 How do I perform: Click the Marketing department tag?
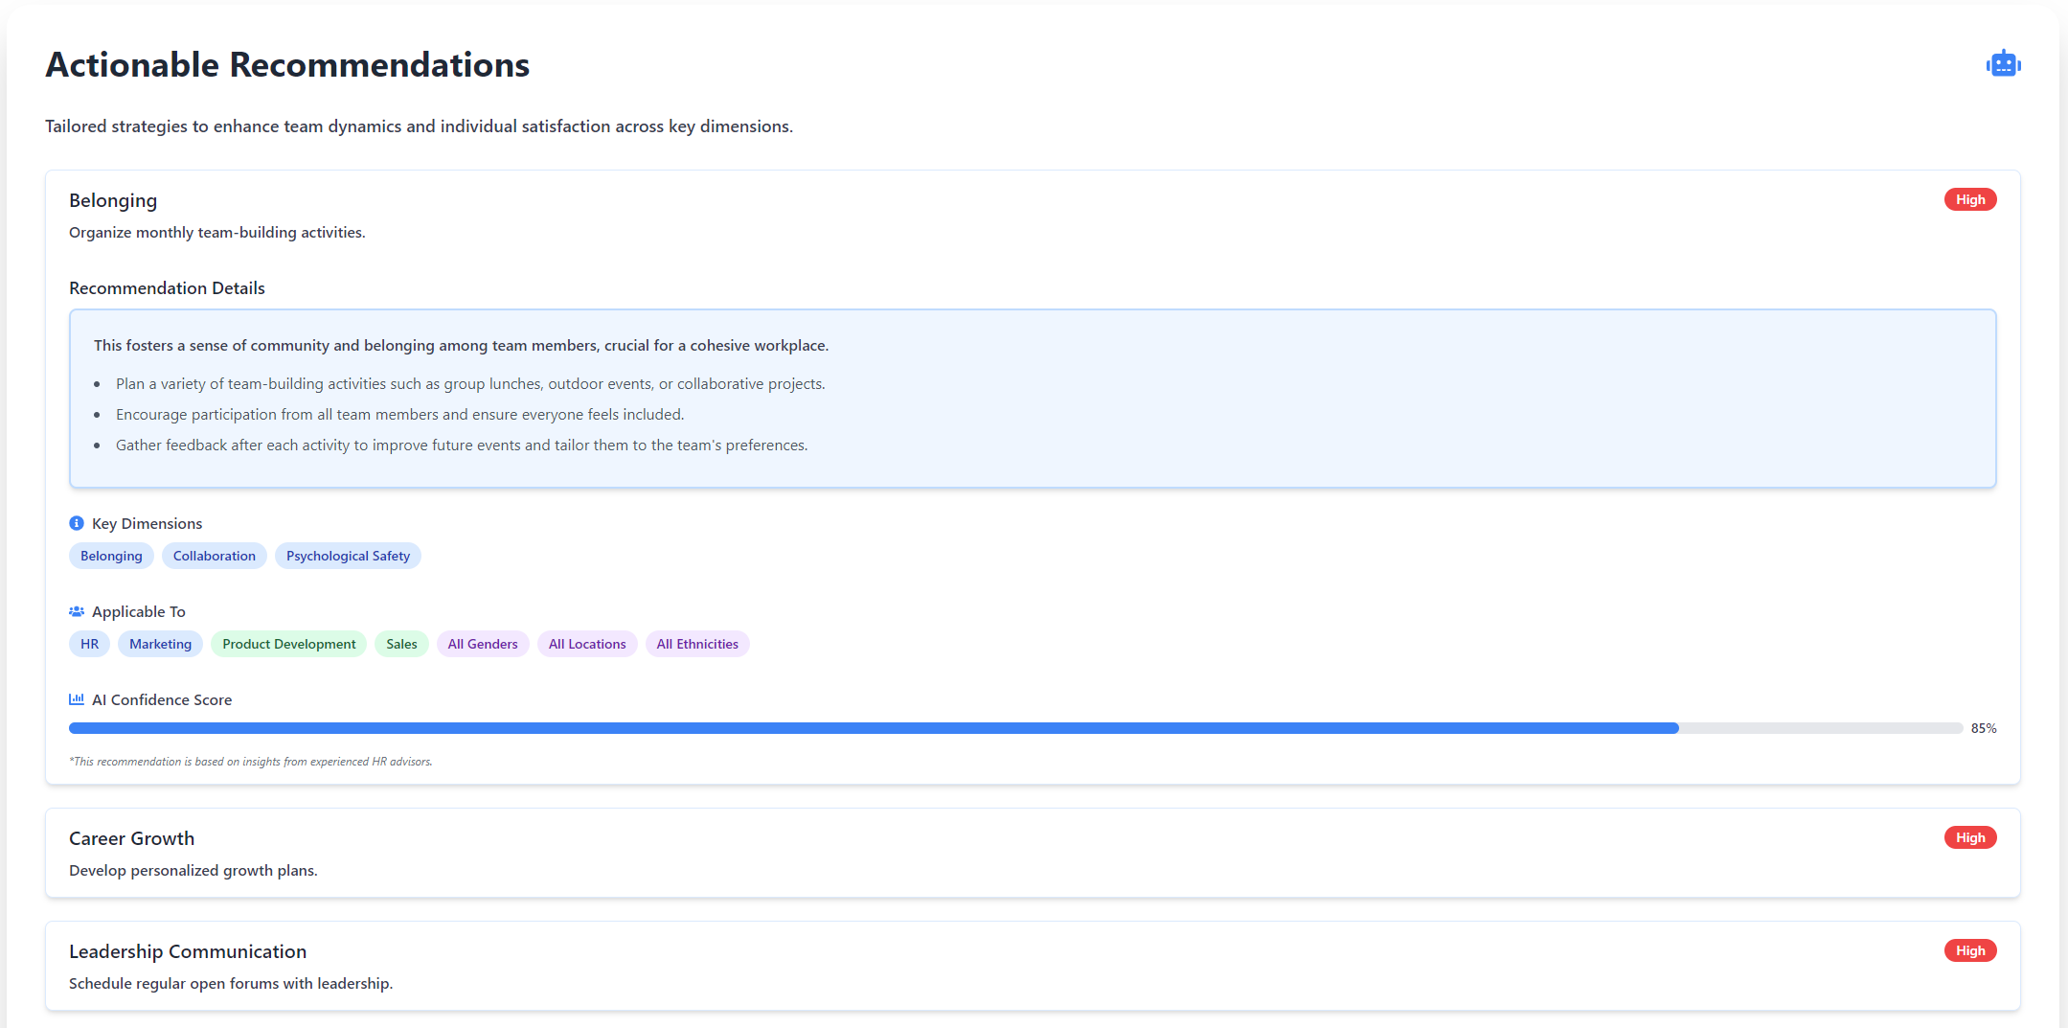[x=159, y=644]
